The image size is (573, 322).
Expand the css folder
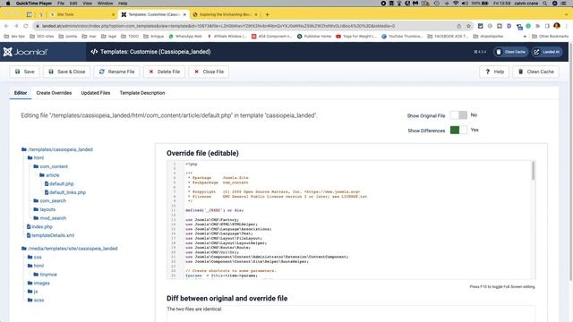click(x=34, y=257)
